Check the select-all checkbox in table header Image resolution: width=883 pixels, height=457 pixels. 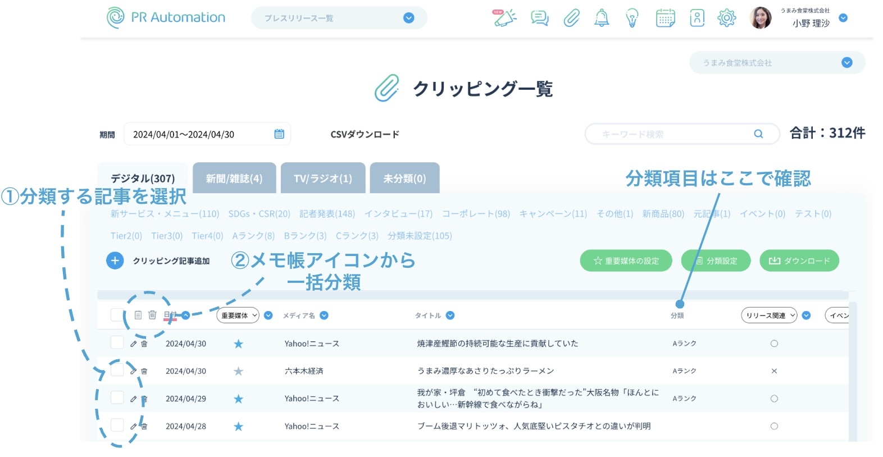tap(117, 315)
